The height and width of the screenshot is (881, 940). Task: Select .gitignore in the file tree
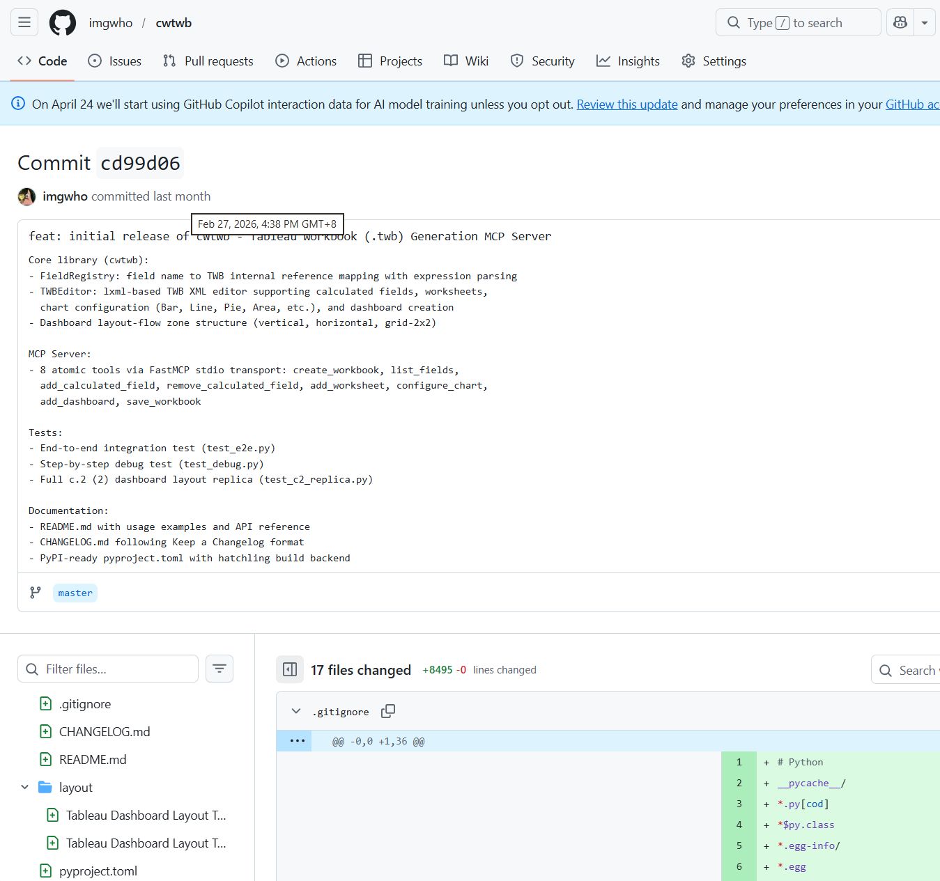(85, 704)
